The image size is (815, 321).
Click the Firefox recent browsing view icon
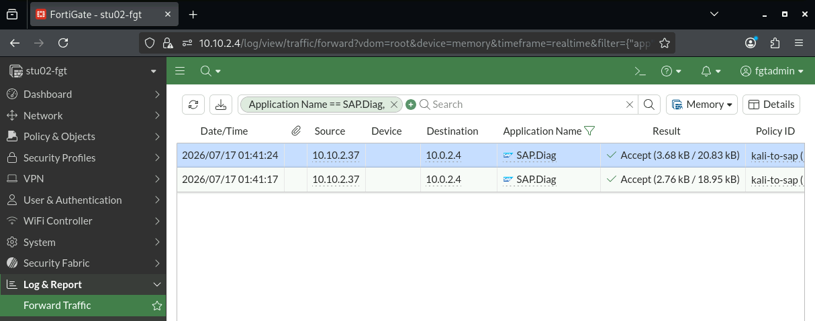coord(13,15)
